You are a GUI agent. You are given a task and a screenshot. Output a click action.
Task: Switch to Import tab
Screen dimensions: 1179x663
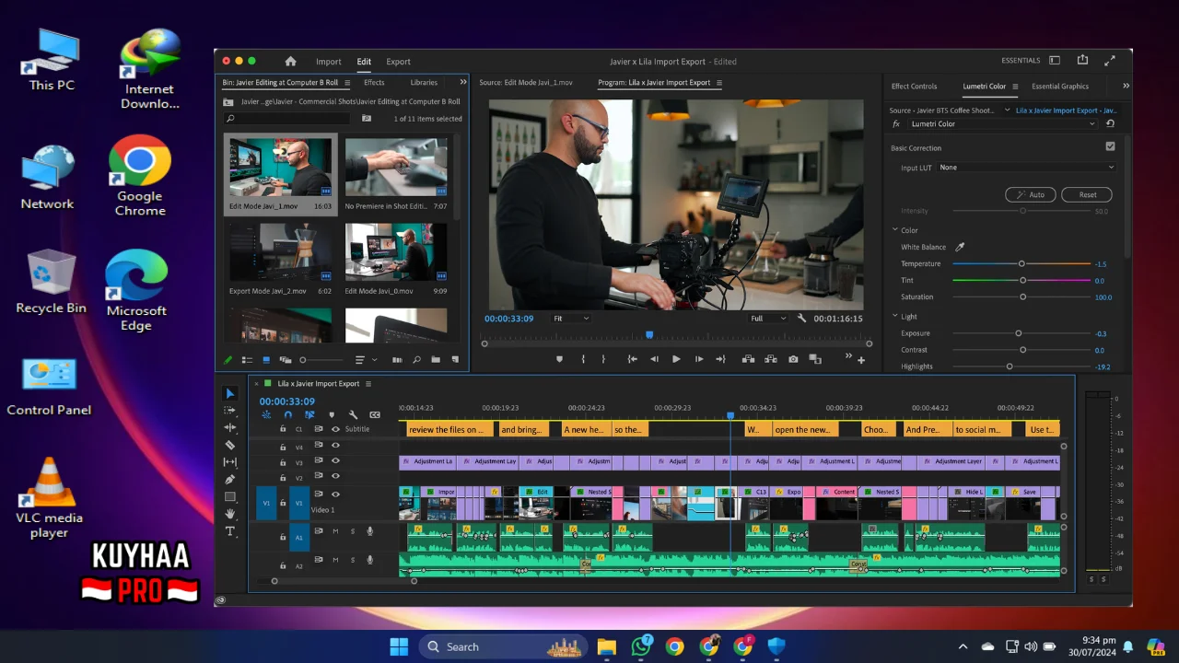(329, 62)
